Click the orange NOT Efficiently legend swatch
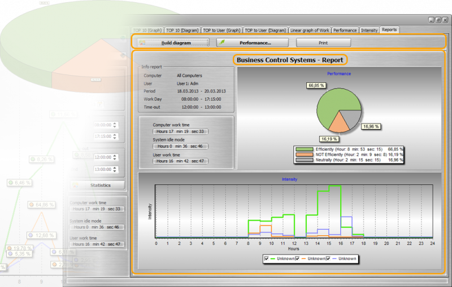 [x=305, y=154]
